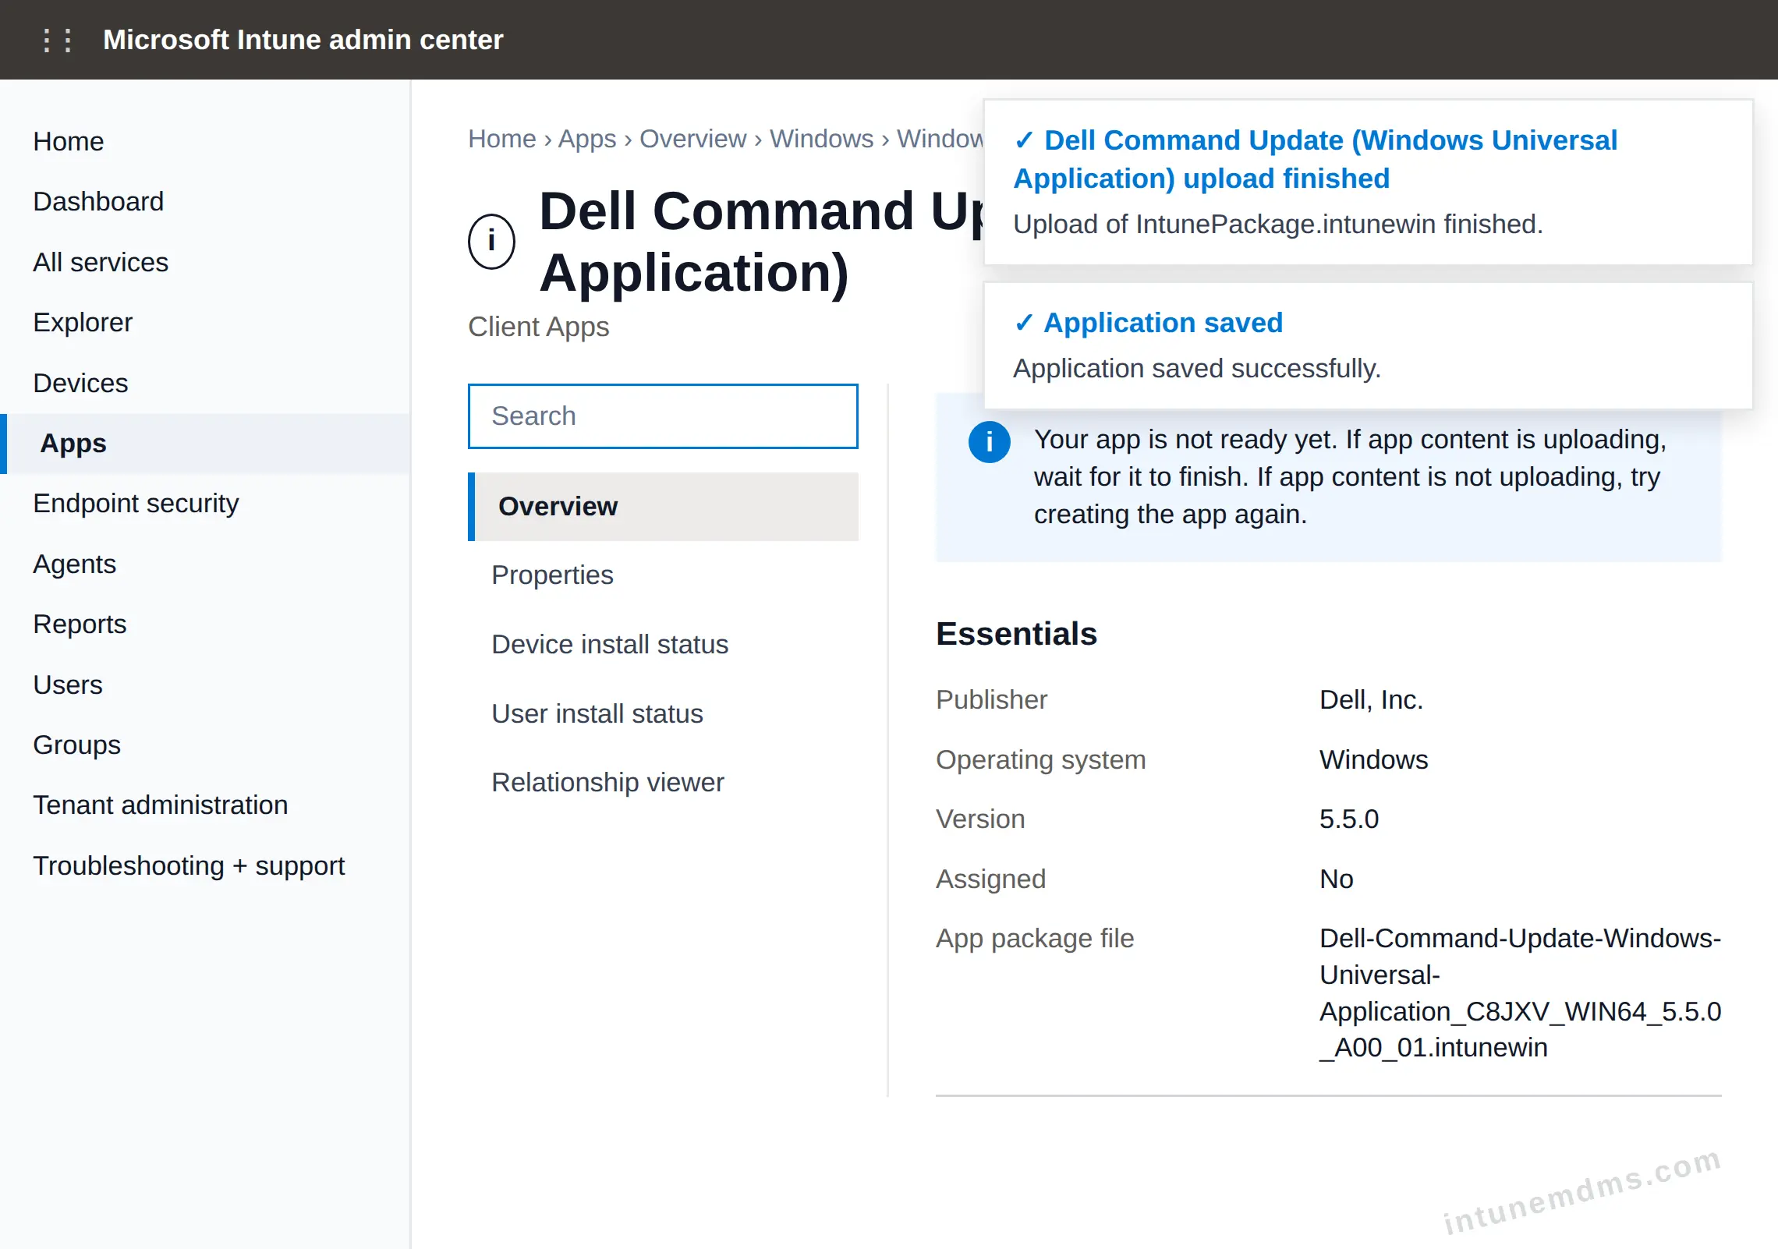Click the 'Version' field label
The image size is (1778, 1249).
980,819
